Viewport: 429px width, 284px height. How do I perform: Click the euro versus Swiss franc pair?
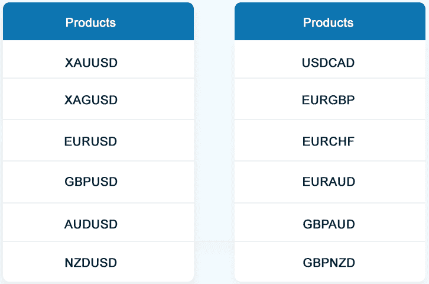point(328,141)
